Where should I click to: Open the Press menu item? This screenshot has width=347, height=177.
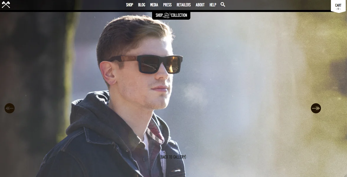coord(167,5)
